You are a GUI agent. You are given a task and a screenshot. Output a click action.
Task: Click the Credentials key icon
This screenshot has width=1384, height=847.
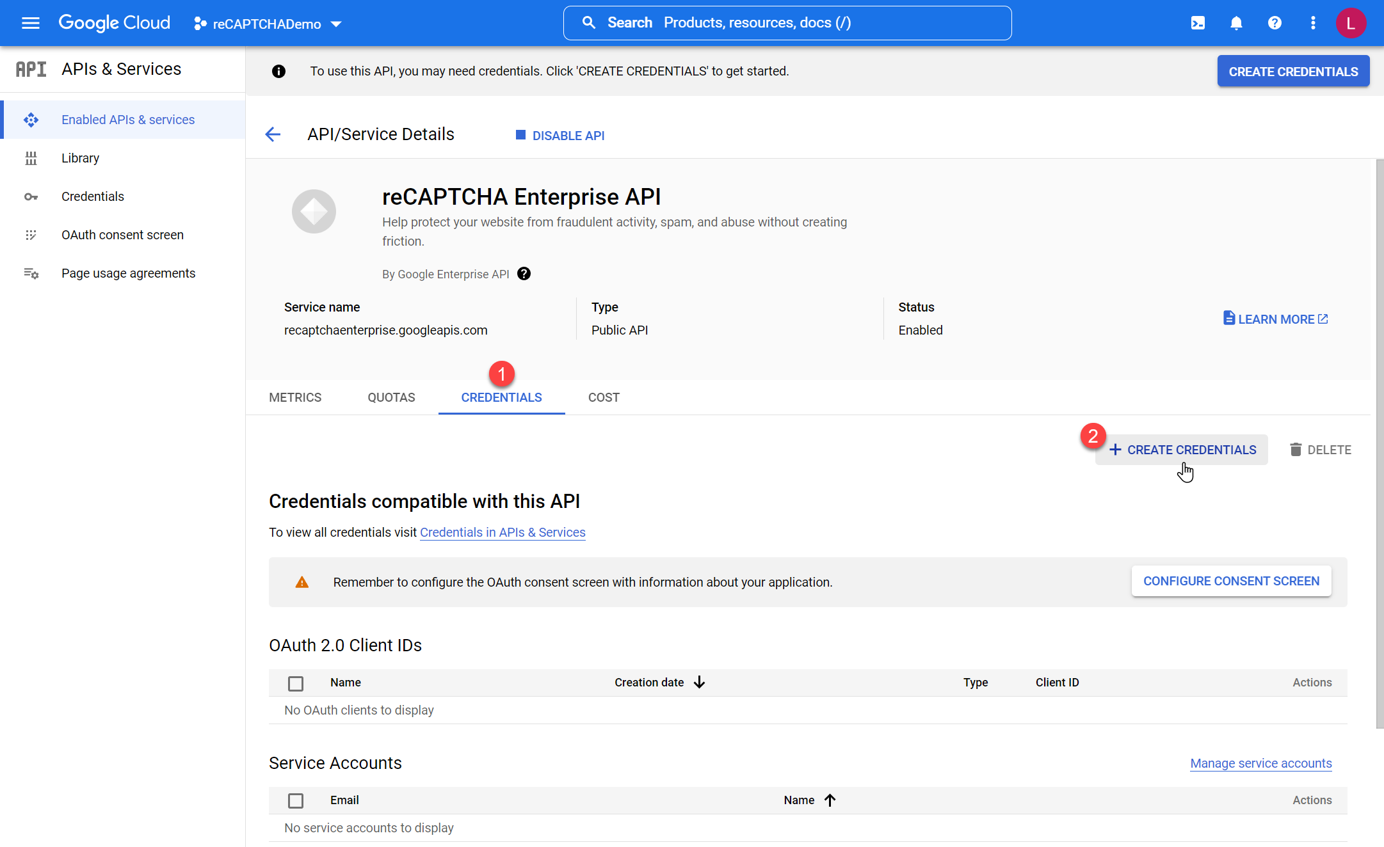tap(31, 196)
